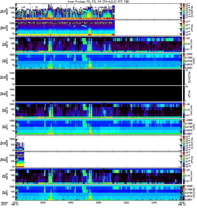Click color bar of thd fbk edc12 panel
This screenshot has height=210, width=197.
[184, 110]
